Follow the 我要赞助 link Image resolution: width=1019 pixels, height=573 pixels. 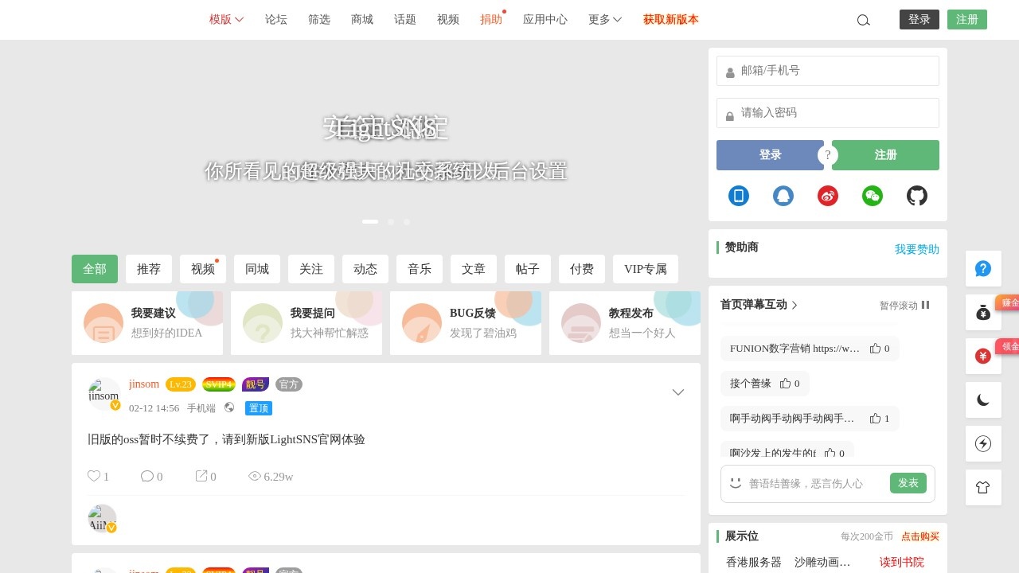click(x=916, y=249)
